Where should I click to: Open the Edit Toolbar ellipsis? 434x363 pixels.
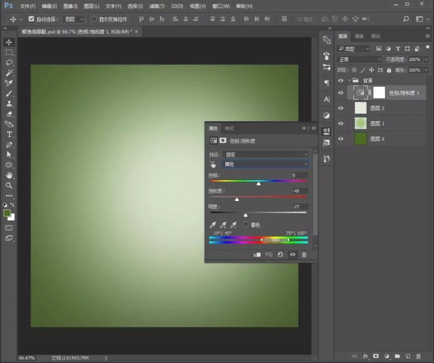pyautogui.click(x=9, y=196)
